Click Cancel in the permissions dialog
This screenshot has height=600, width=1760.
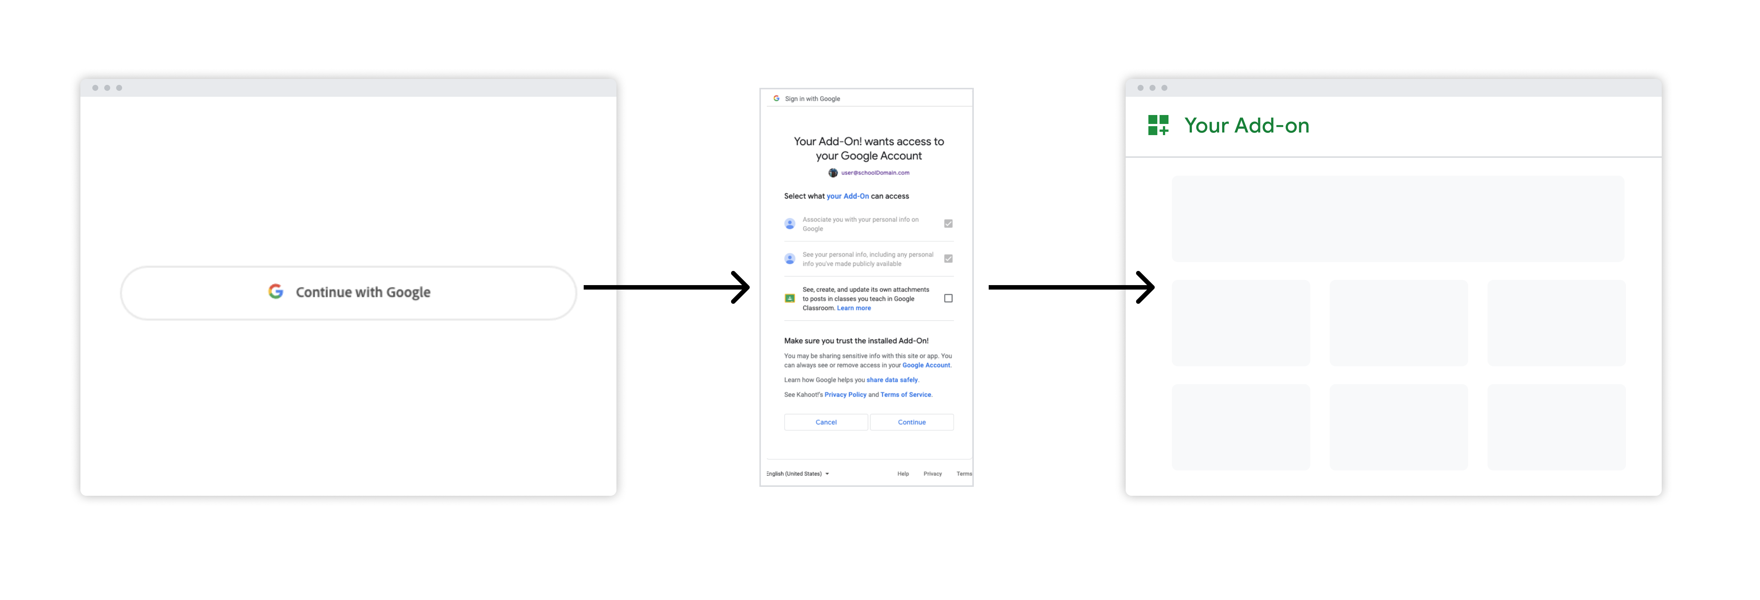pos(826,422)
